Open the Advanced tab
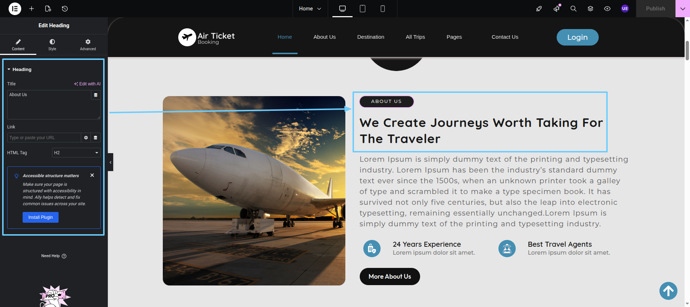Image resolution: width=690 pixels, height=307 pixels. (88, 45)
